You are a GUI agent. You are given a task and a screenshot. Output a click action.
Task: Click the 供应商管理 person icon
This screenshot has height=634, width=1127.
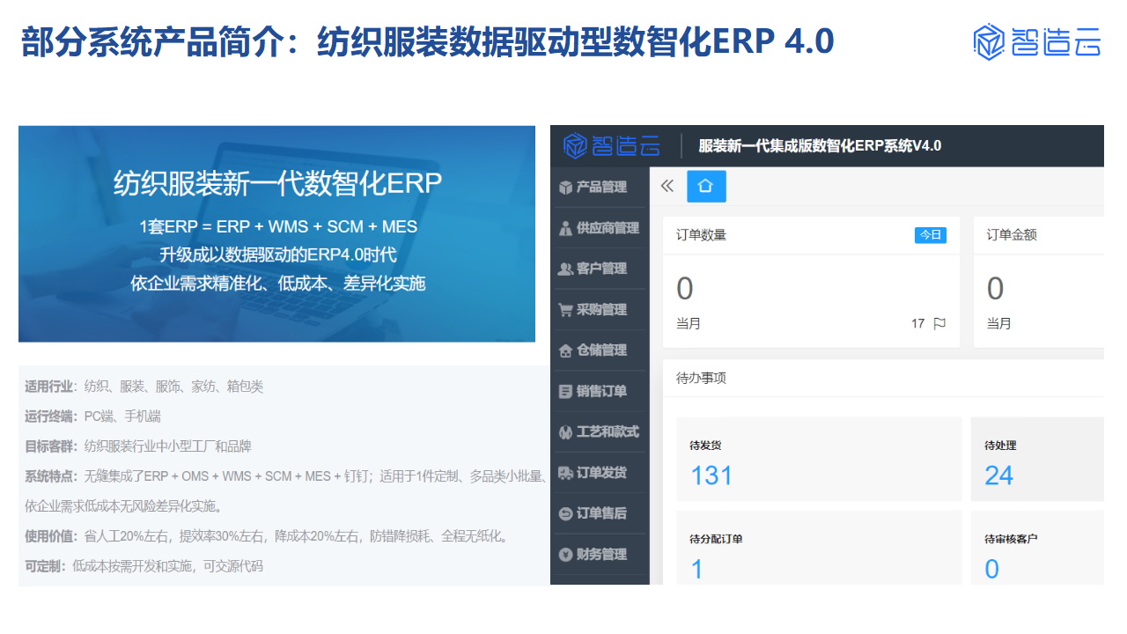pos(566,228)
